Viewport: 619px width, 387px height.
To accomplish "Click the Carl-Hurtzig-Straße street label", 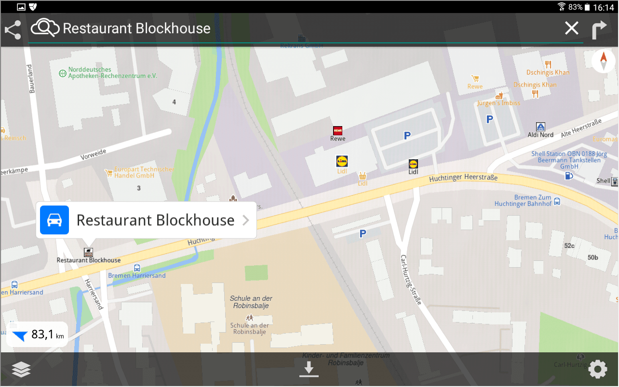I will tap(411, 280).
